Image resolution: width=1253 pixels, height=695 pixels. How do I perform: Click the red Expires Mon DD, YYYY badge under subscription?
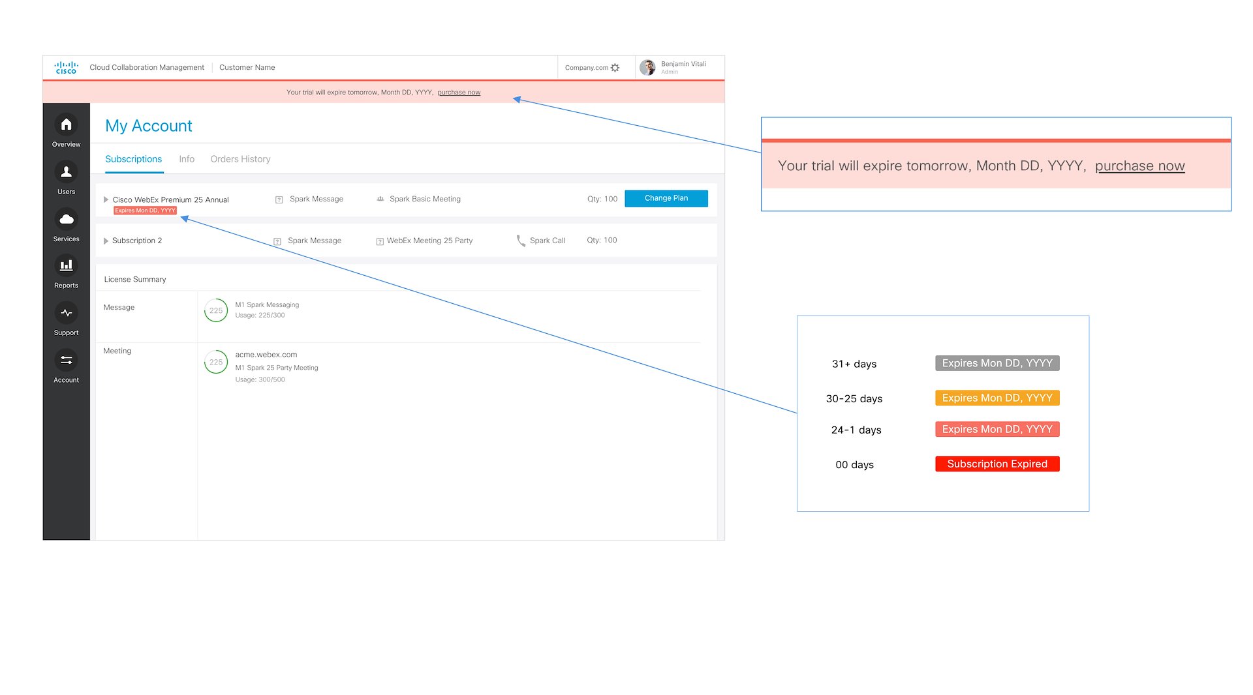point(145,211)
